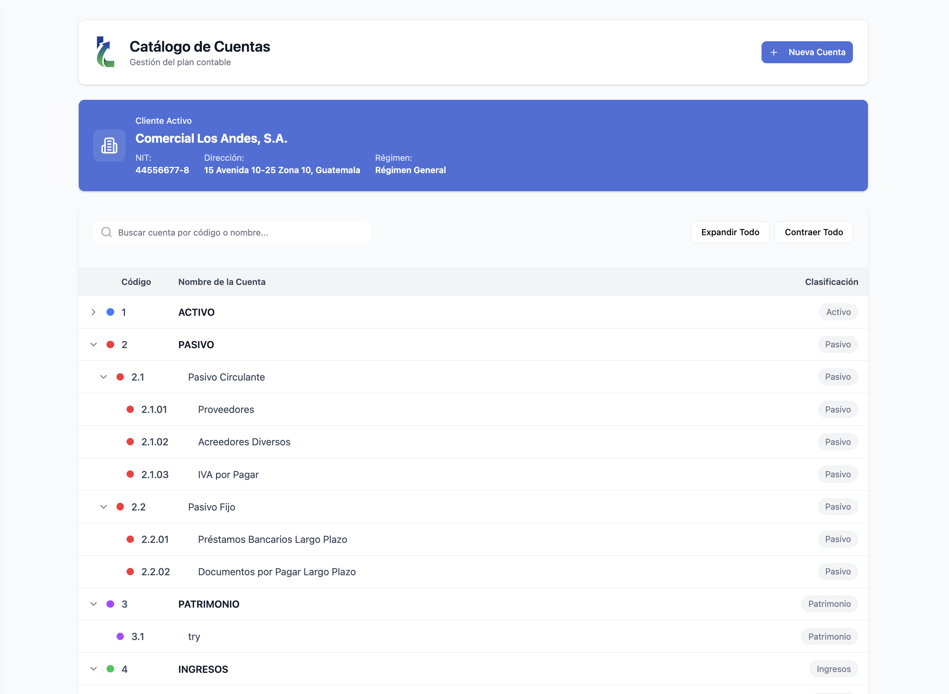
Task: Click the Catálogo de Cuentas title
Action: click(x=199, y=47)
